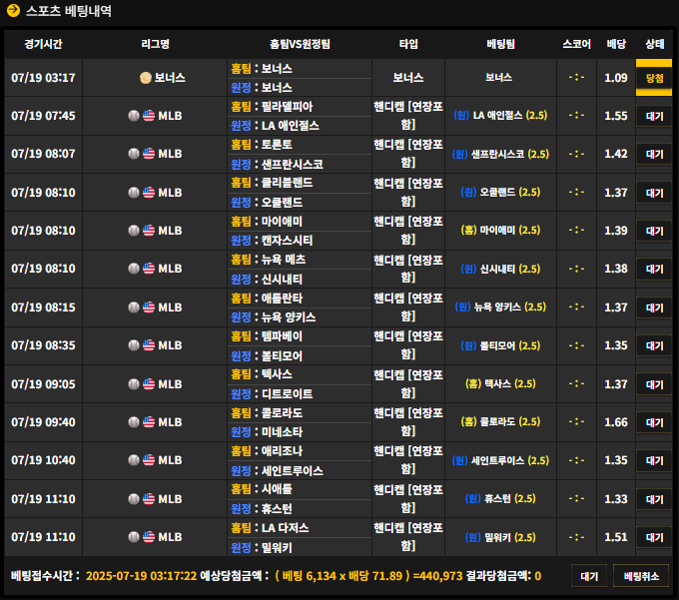679x600 pixels.
Task: Click the 상태 column header
Action: click(x=654, y=44)
